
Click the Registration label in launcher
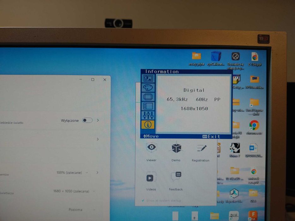(200, 160)
